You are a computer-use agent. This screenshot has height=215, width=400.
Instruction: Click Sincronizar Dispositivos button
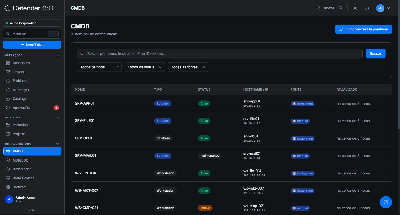click(363, 29)
